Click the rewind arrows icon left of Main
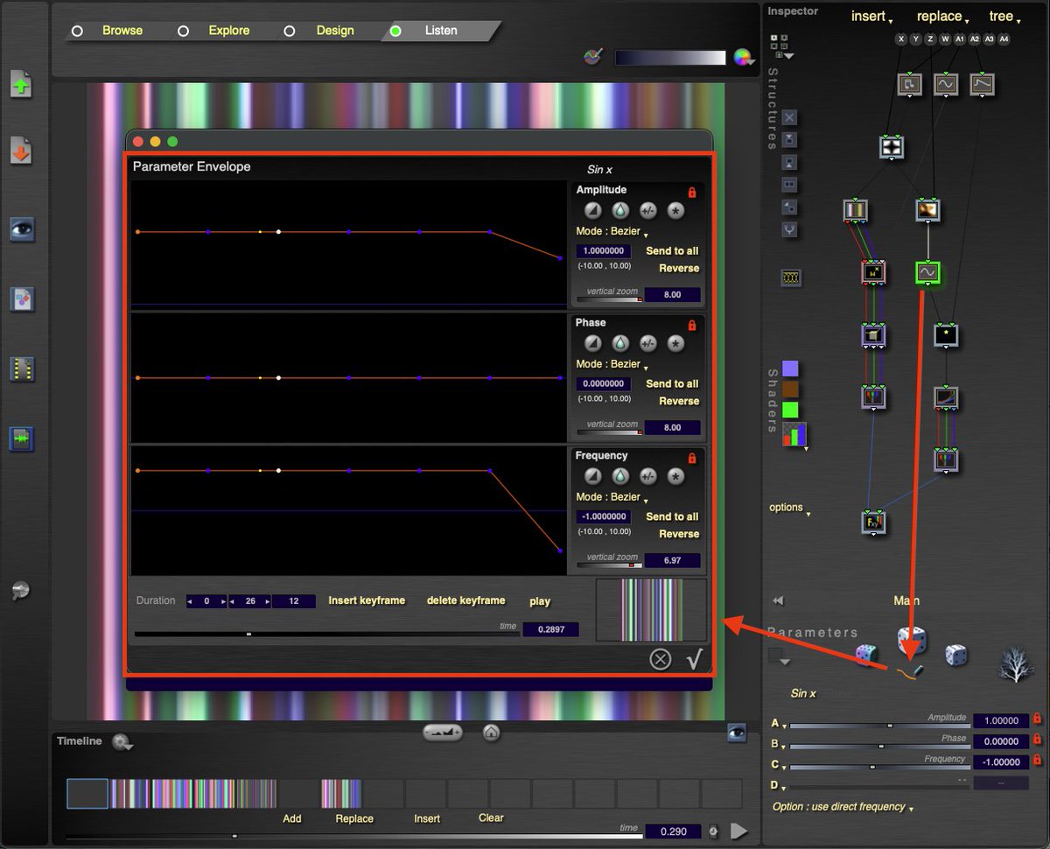 pyautogui.click(x=778, y=600)
